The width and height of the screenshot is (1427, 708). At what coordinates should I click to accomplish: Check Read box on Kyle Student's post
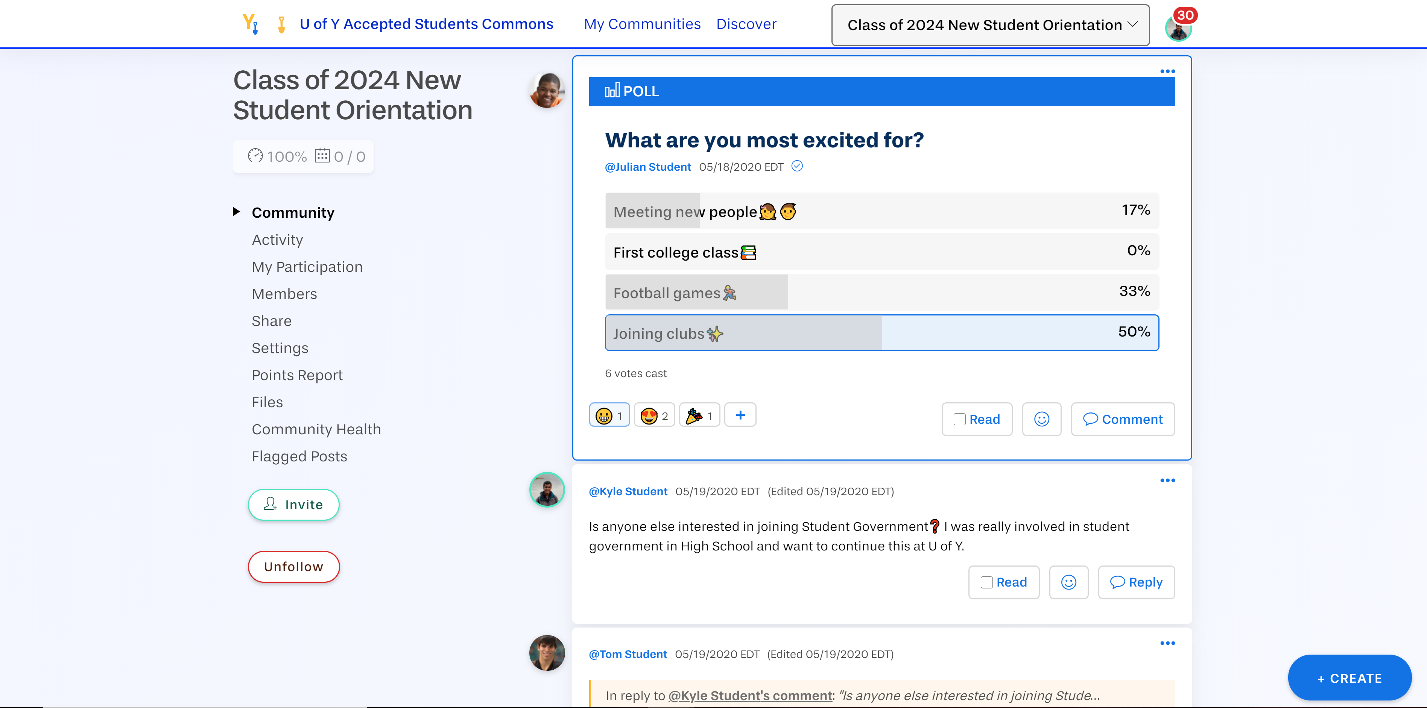(986, 582)
